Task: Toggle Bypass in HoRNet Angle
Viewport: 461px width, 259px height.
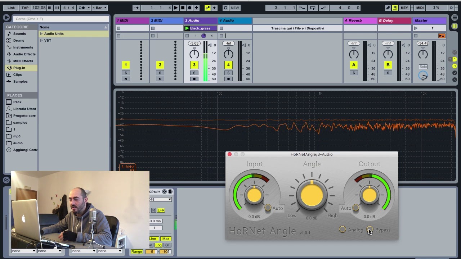Action: click(370, 230)
